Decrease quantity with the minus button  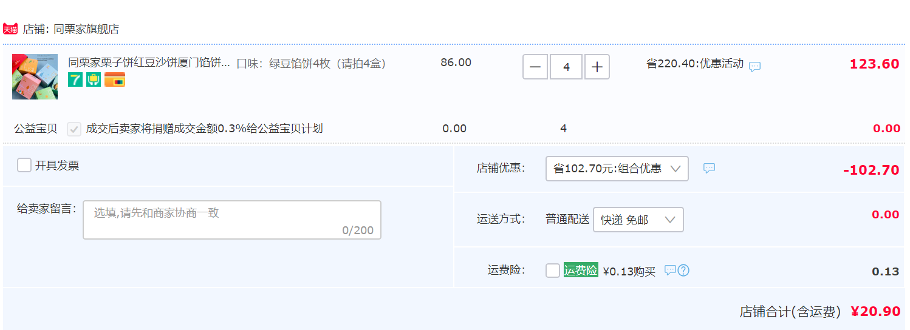(x=535, y=67)
